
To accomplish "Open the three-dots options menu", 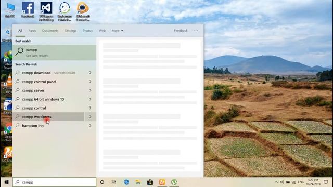I will coord(196,31).
